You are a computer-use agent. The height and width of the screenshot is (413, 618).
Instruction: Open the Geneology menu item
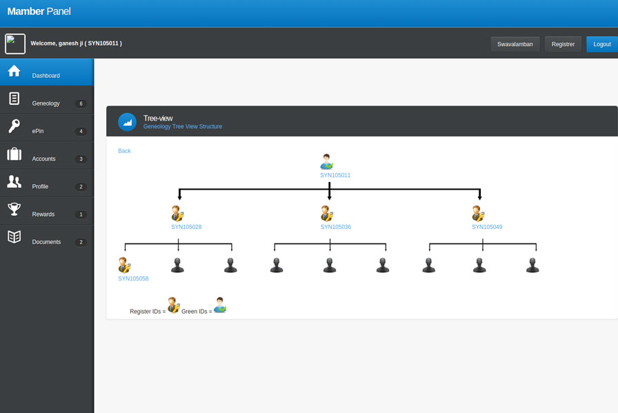[47, 100]
